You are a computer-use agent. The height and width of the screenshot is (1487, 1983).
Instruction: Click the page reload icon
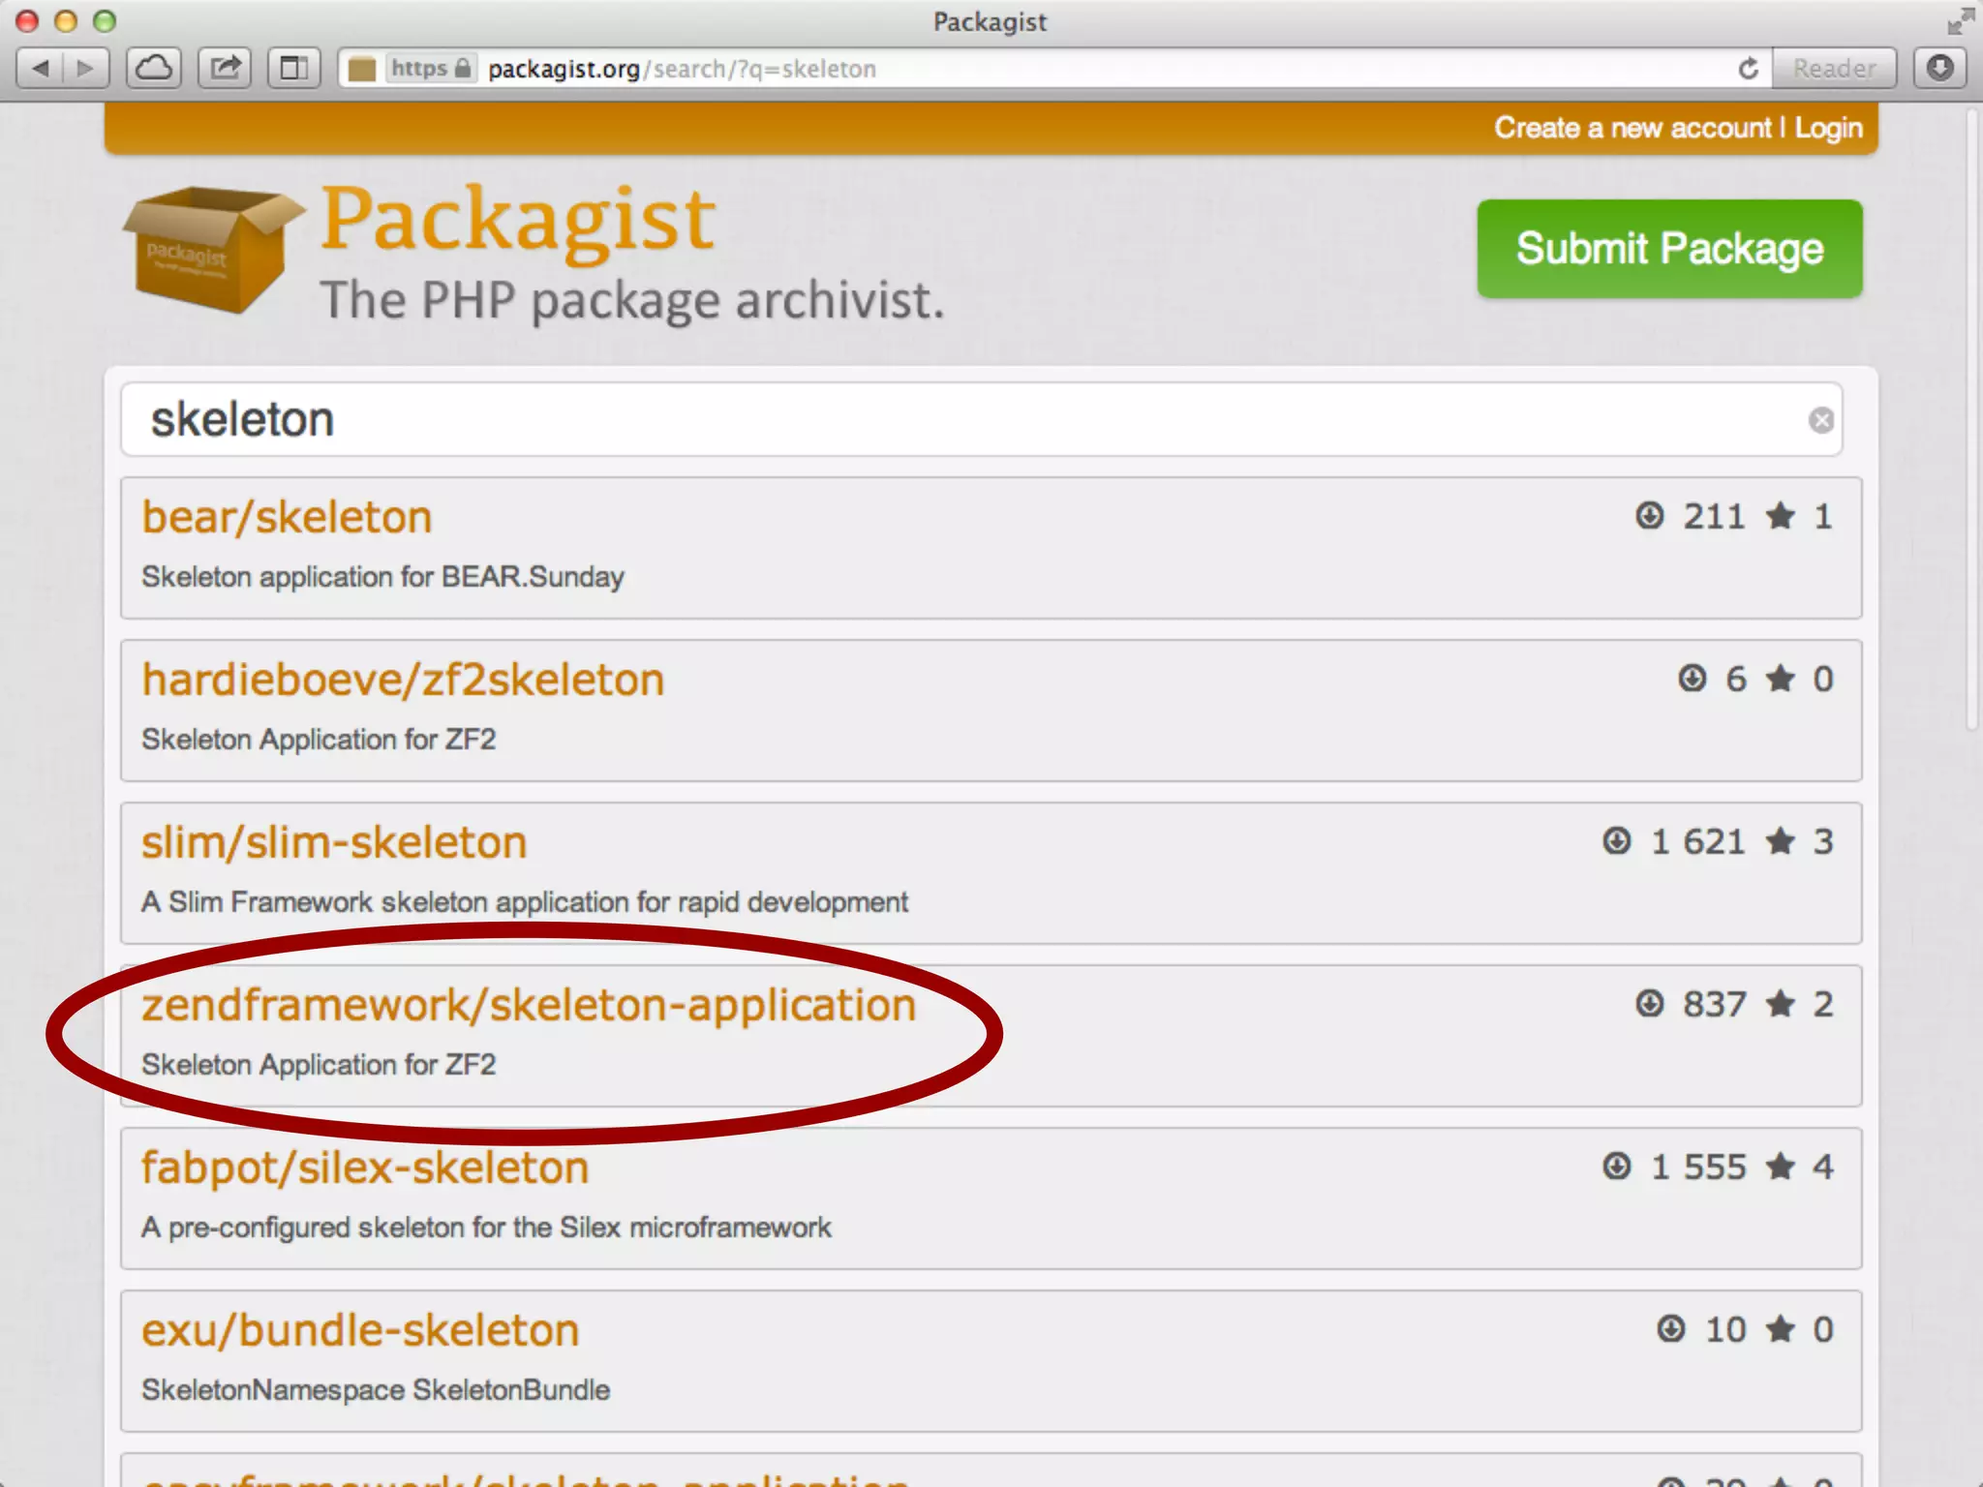click(1748, 69)
